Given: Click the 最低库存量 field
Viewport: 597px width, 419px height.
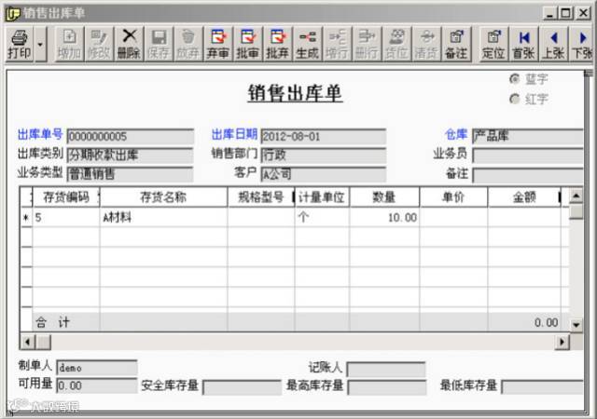Looking at the screenshot, I should point(542,387).
